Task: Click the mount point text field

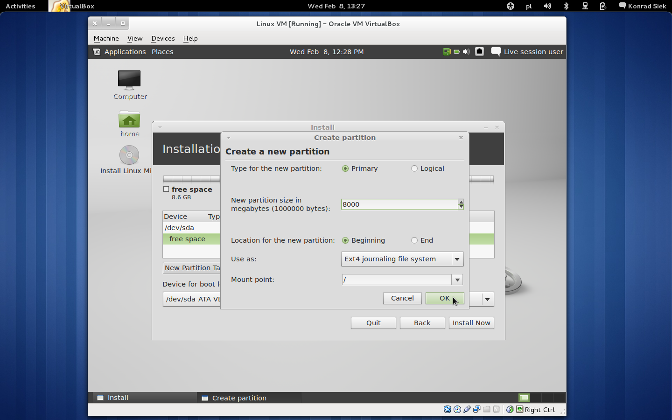Action: (x=397, y=280)
